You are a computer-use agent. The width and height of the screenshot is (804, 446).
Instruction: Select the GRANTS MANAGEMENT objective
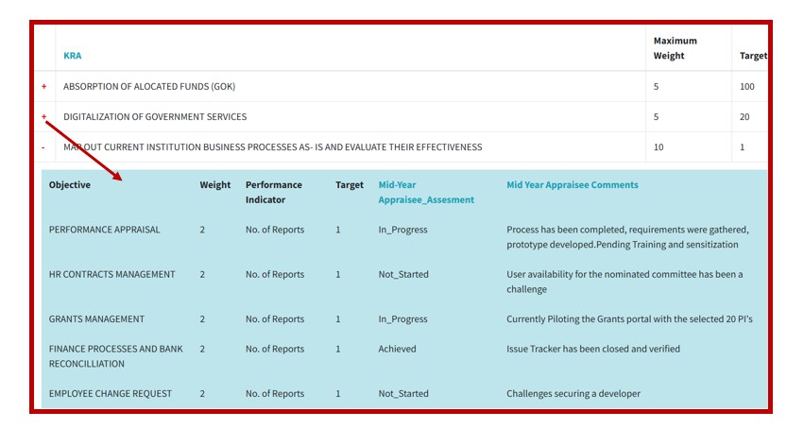pyautogui.click(x=96, y=319)
